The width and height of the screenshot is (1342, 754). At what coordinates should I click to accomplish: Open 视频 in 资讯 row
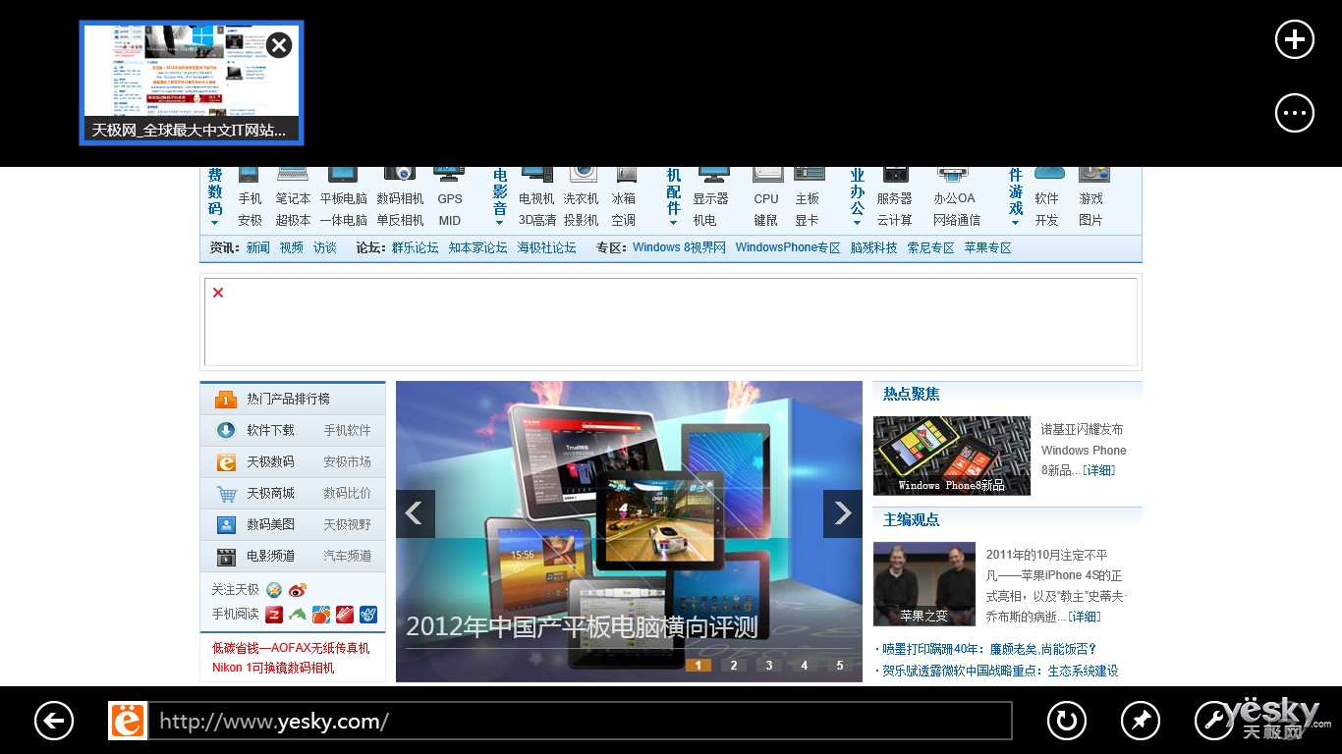(292, 247)
